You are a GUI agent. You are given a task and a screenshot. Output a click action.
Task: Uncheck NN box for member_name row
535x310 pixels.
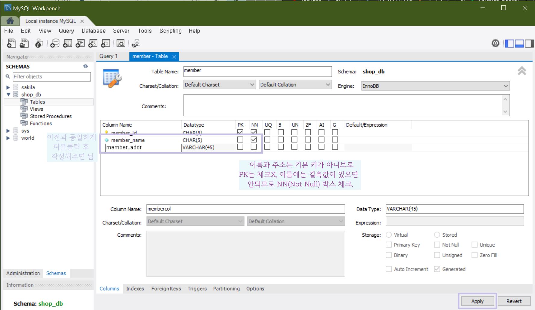254,140
